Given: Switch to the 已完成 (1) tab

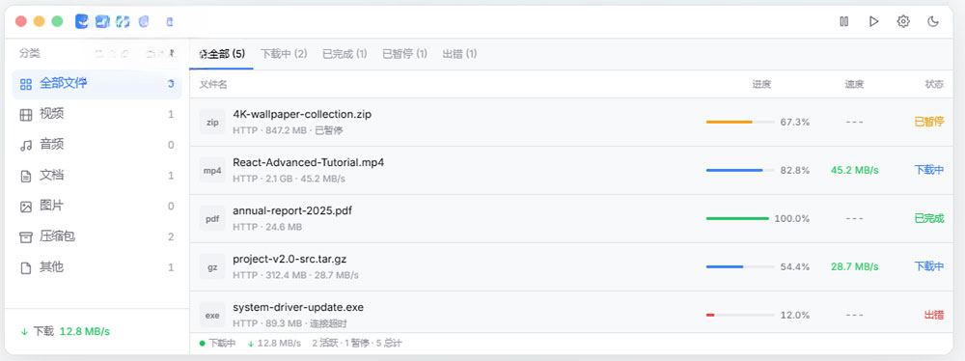Looking at the screenshot, I should [x=345, y=54].
